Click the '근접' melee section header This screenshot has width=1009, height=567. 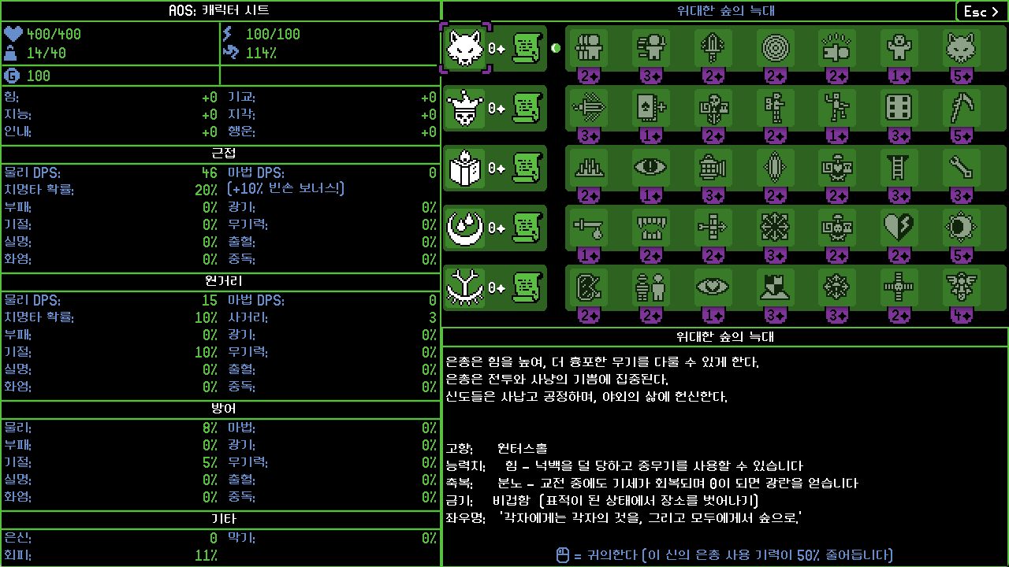(224, 153)
